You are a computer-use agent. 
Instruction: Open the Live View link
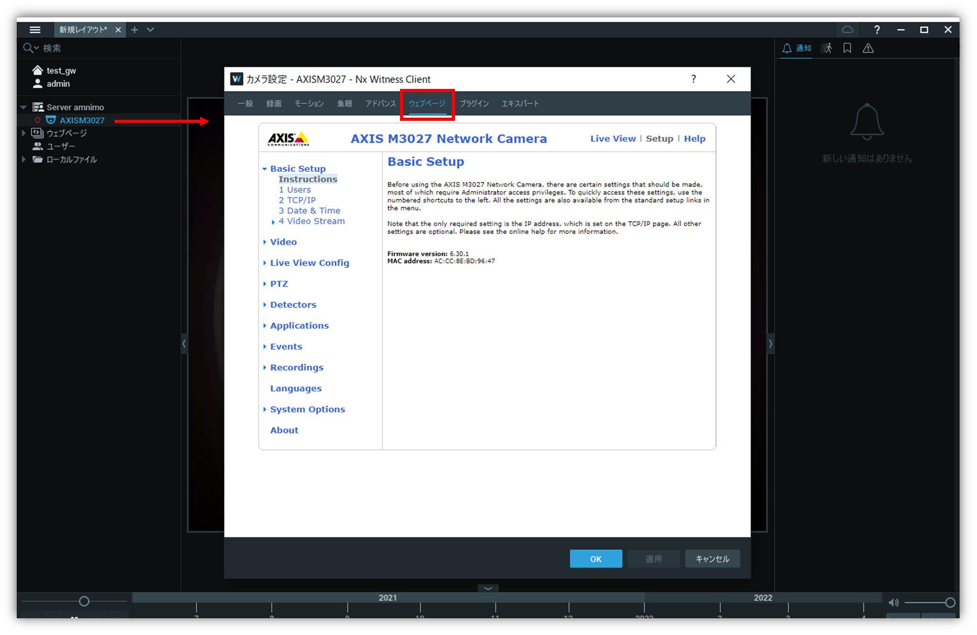point(613,139)
